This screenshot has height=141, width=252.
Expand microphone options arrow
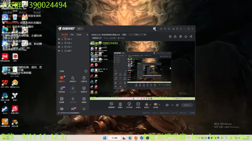[150, 105]
